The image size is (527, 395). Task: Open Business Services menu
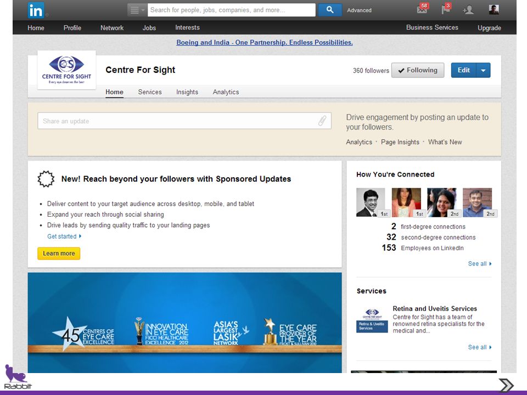click(432, 27)
